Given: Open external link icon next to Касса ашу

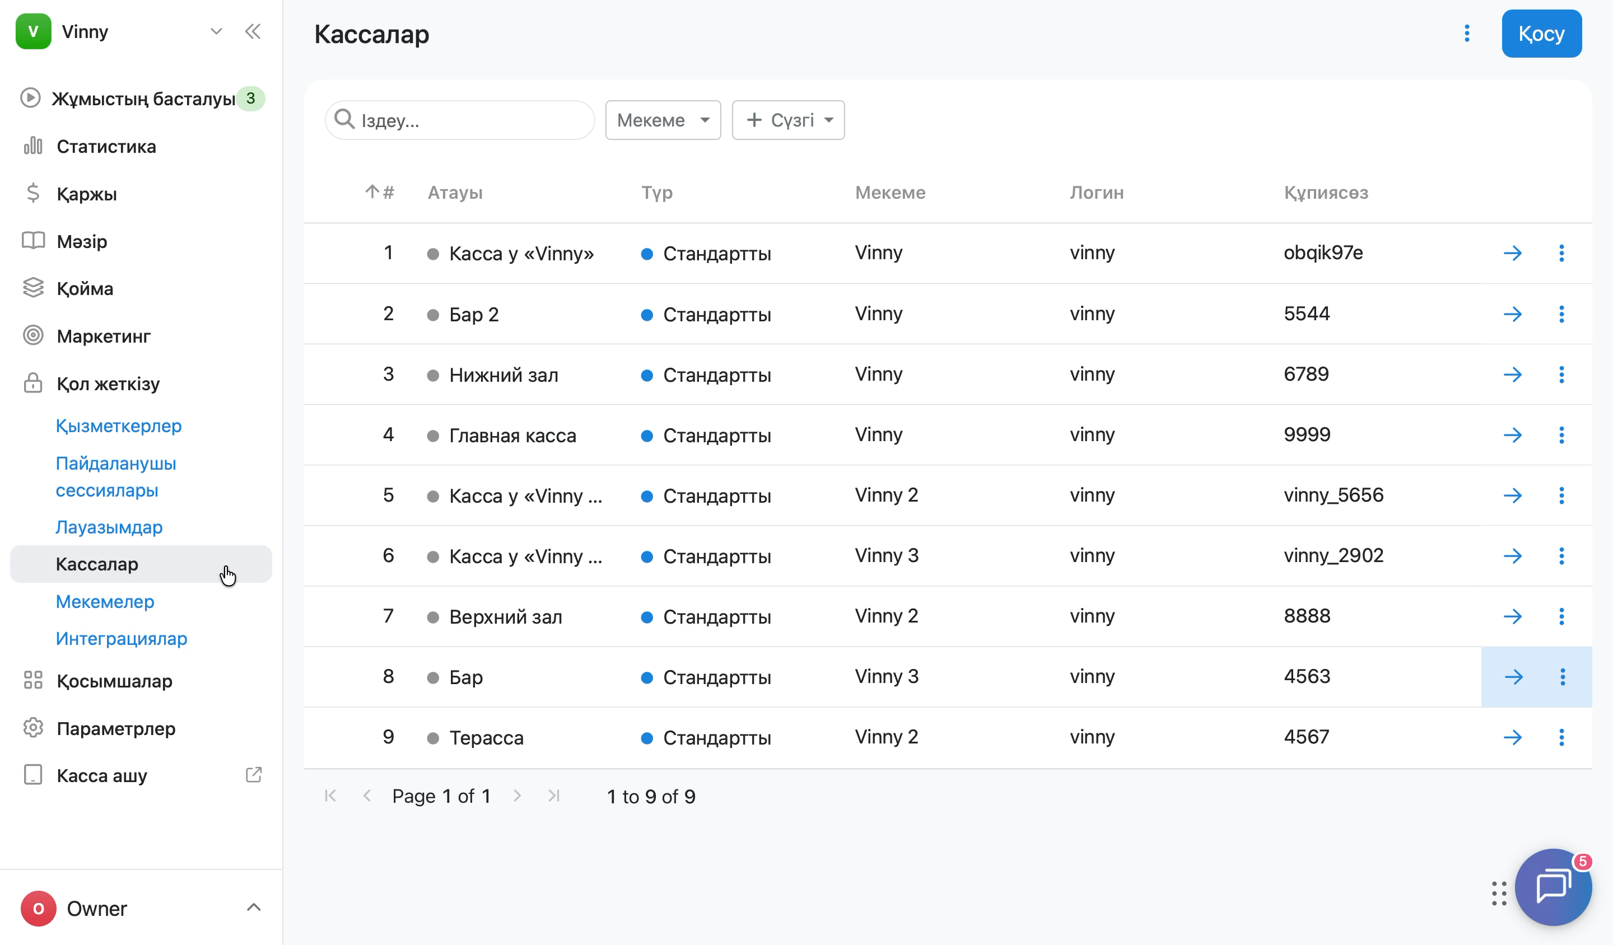Looking at the screenshot, I should coord(254,775).
